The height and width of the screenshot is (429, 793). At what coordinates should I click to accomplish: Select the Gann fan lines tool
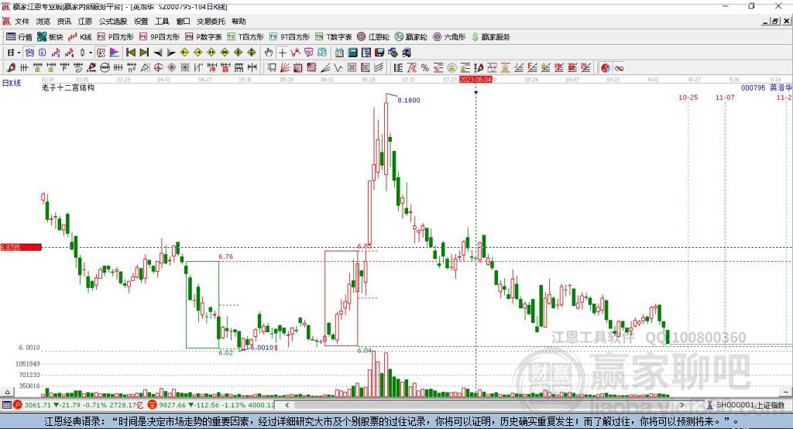(x=285, y=68)
